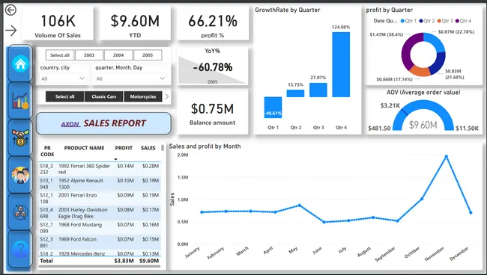
Task: Open the question mark help sidebar icon
Action: [20, 250]
